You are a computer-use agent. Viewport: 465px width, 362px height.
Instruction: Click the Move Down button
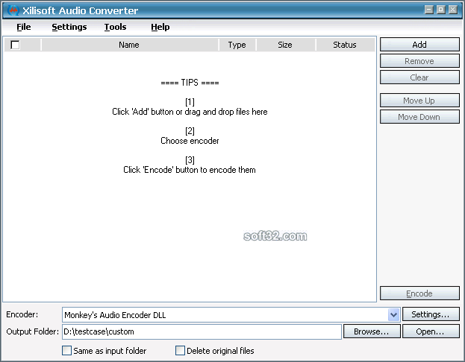tap(419, 117)
